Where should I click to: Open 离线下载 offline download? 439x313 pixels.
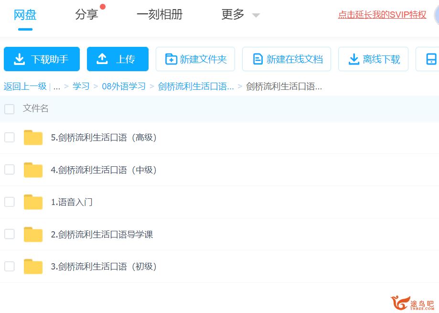[373, 59]
